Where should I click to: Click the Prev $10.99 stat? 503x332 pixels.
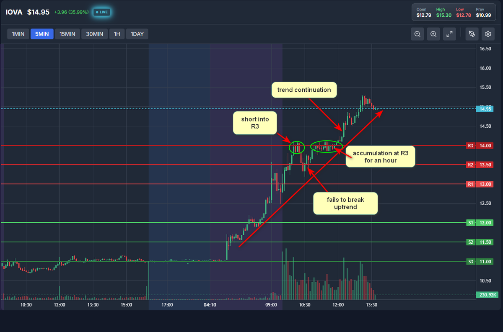click(x=483, y=13)
